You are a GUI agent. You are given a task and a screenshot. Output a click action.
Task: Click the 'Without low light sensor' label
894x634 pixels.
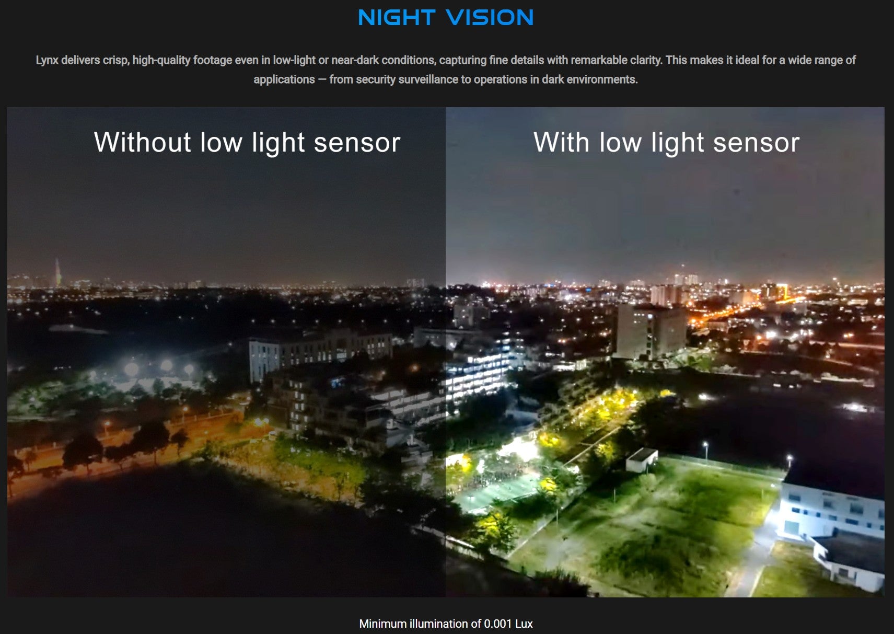(x=247, y=142)
